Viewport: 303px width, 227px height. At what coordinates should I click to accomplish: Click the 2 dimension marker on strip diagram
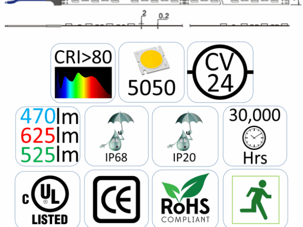[144, 15]
